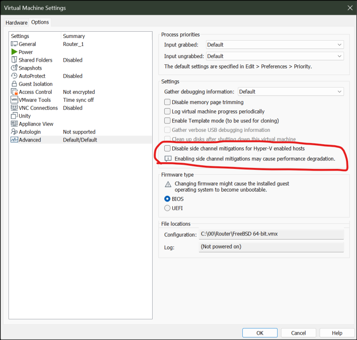Click the side channel info bubble icon
The width and height of the screenshot is (357, 340).
168,159
